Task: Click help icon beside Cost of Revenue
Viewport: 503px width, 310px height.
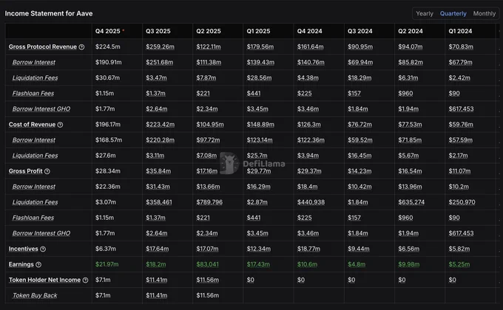Action: click(x=60, y=125)
